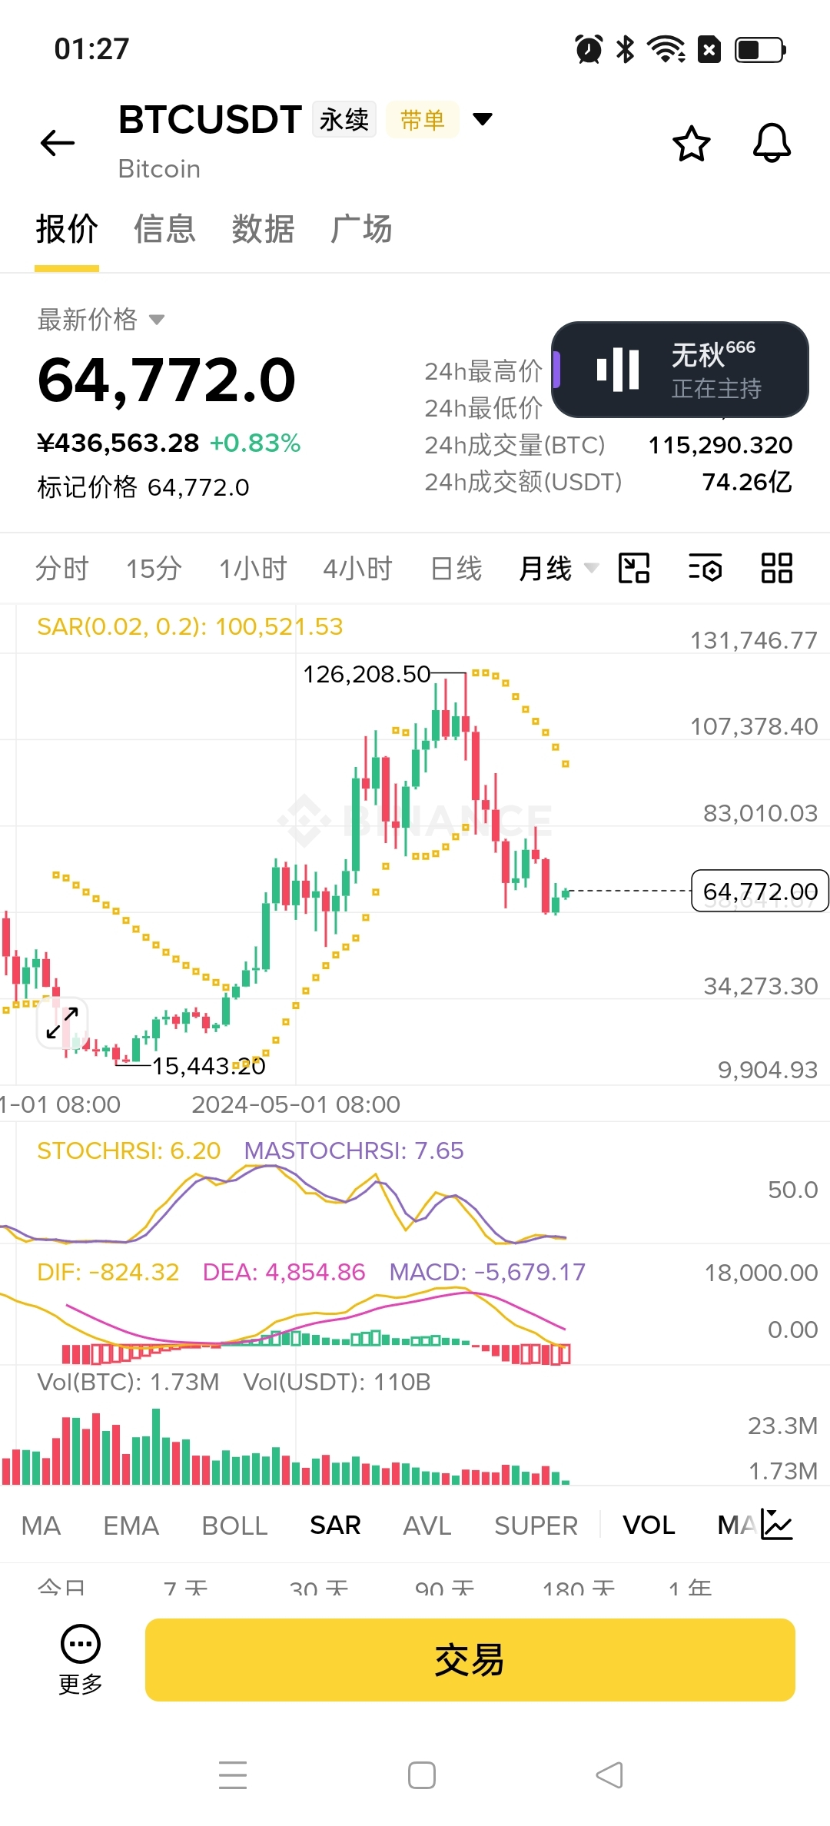Tap the 永续 perpetual tag
Screen dimensions: 830x1826
(x=344, y=120)
